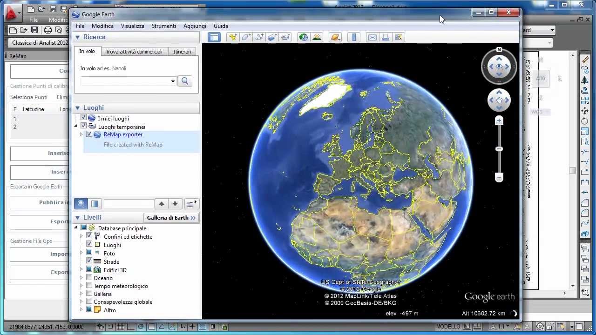Collapse the Luoghi panel triangle
Image resolution: width=596 pixels, height=335 pixels.
[x=78, y=108]
